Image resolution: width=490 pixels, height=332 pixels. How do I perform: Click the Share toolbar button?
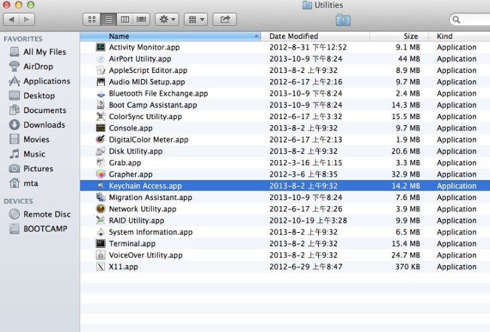pyautogui.click(x=225, y=19)
